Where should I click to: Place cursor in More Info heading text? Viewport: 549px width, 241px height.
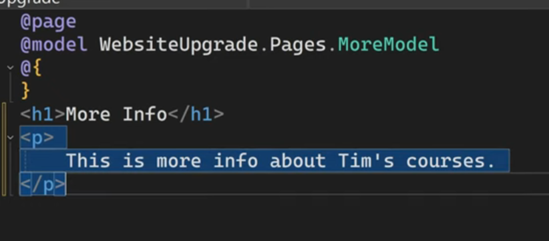tap(116, 115)
